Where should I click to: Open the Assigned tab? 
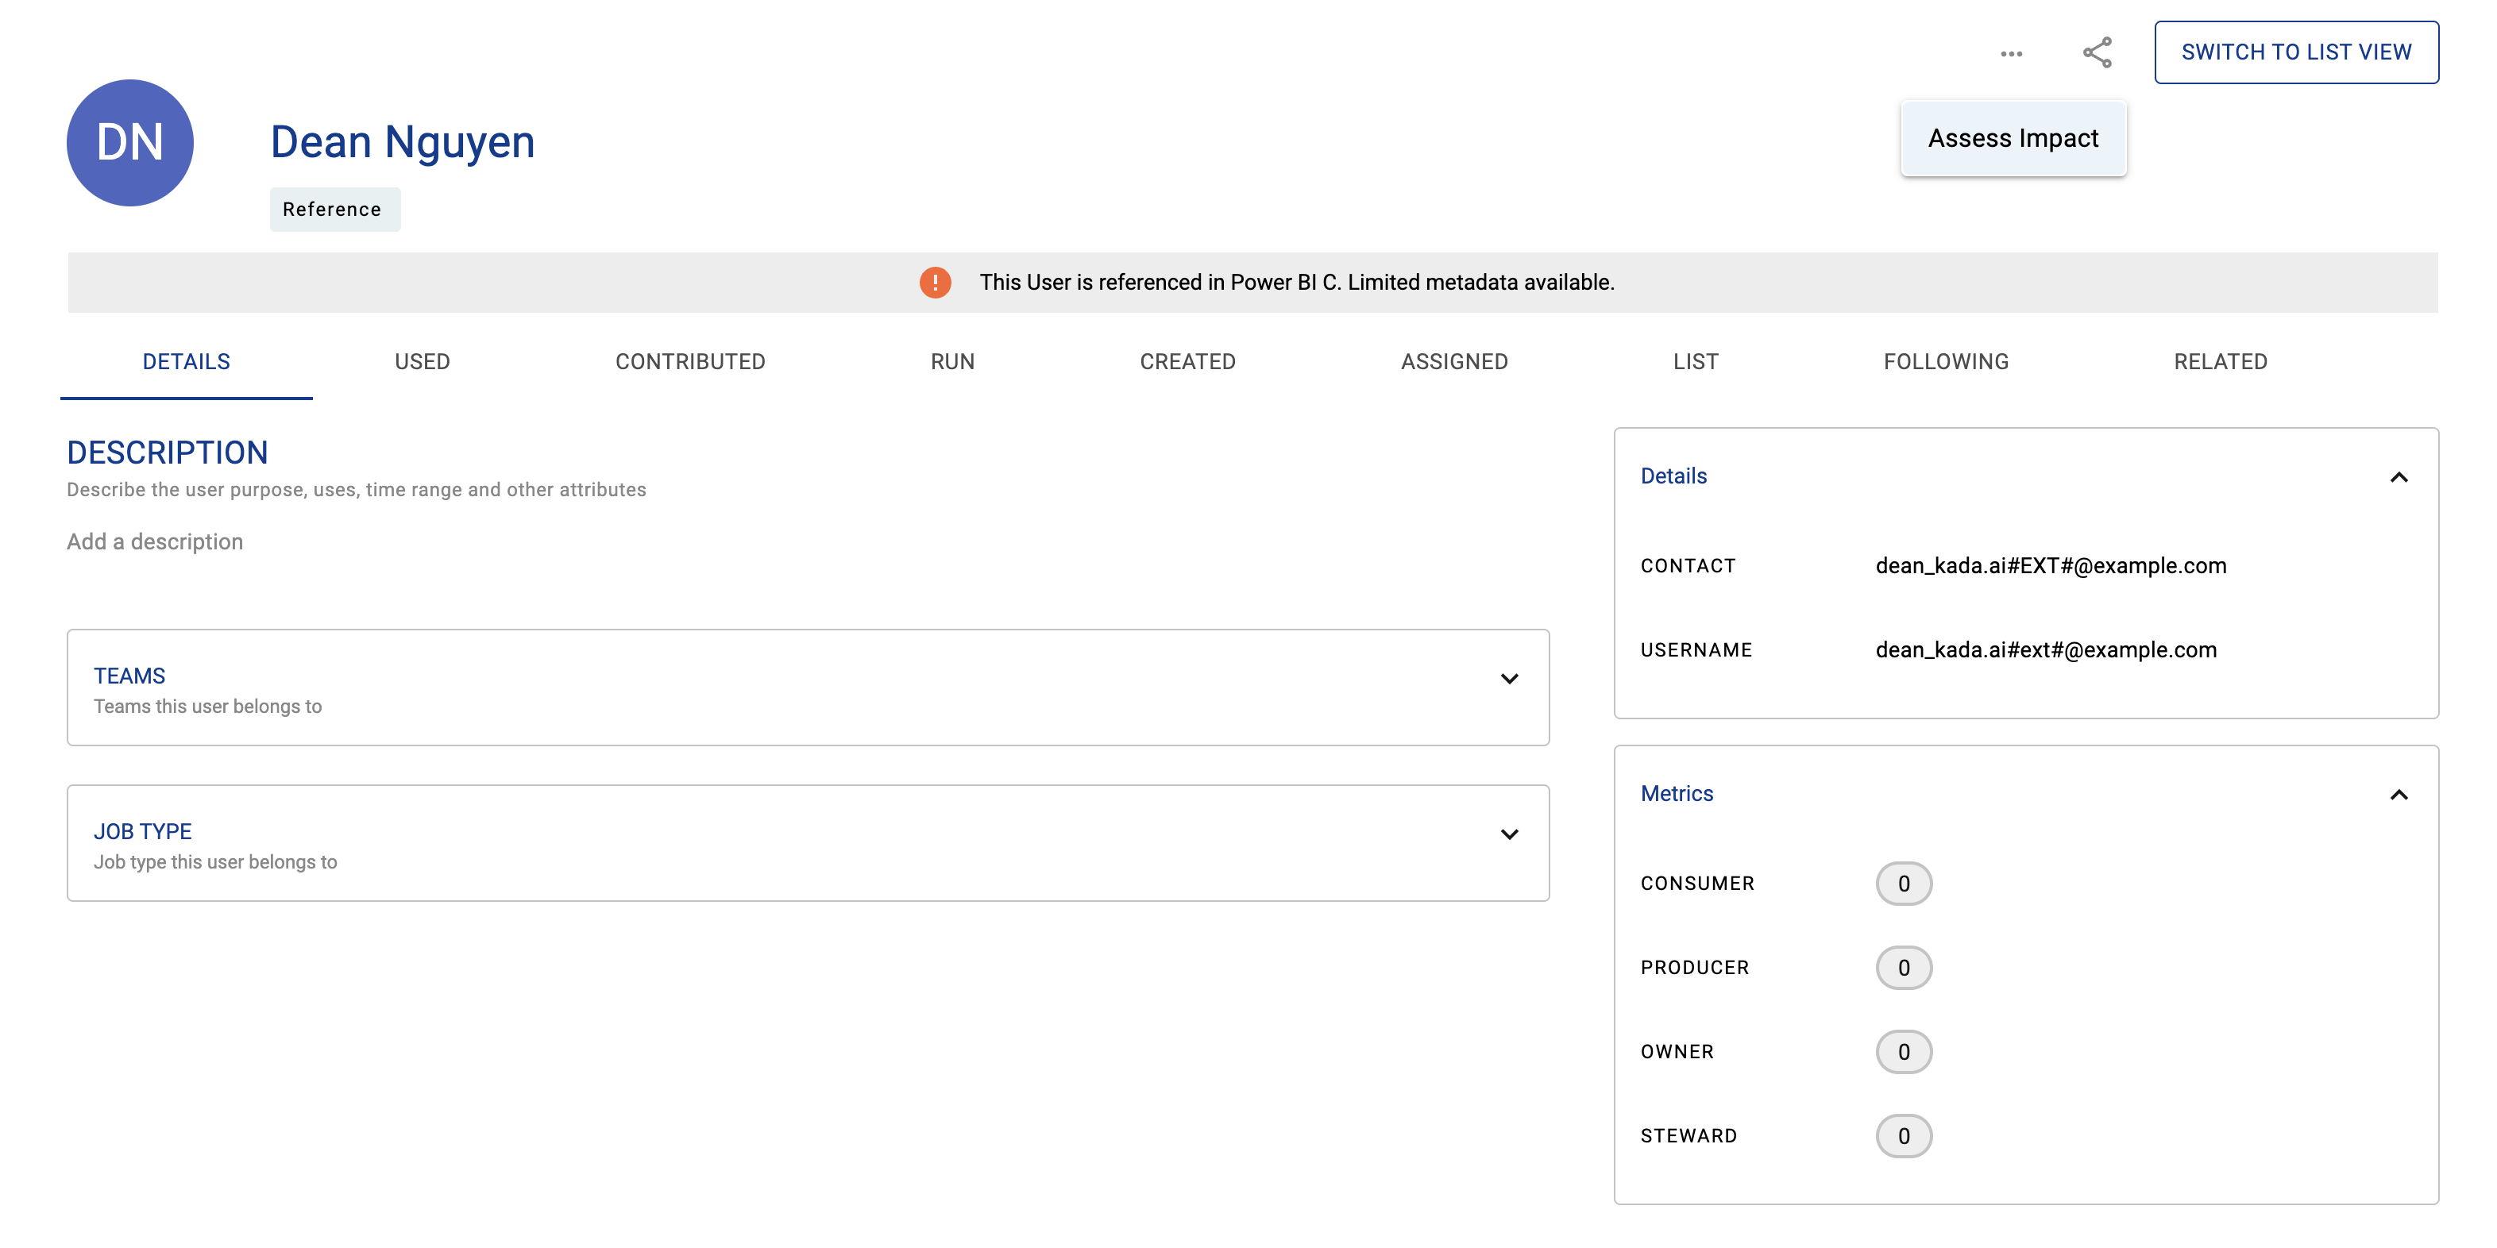tap(1453, 361)
